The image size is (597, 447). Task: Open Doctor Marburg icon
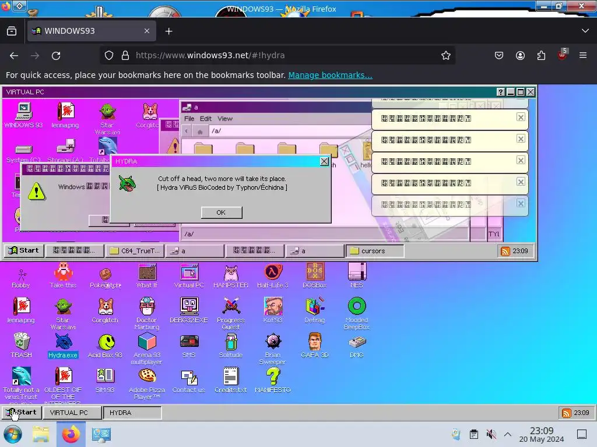147,314
